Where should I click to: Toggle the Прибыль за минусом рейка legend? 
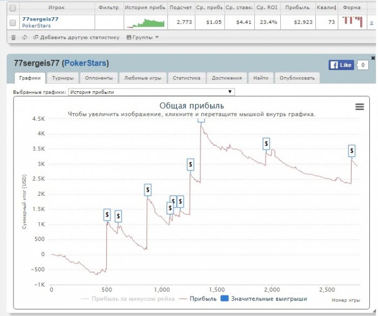(x=128, y=299)
